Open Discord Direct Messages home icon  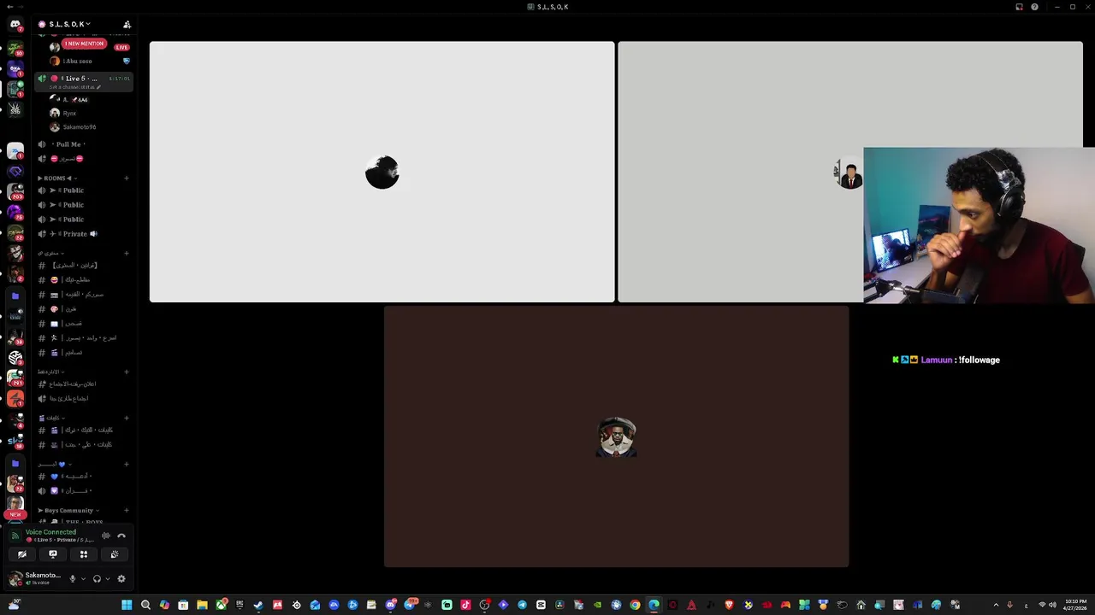click(15, 25)
